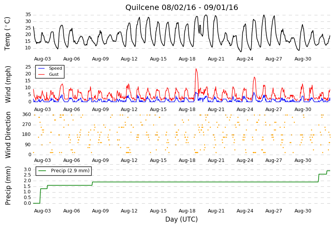Select the Speed legend label

pos(55,69)
